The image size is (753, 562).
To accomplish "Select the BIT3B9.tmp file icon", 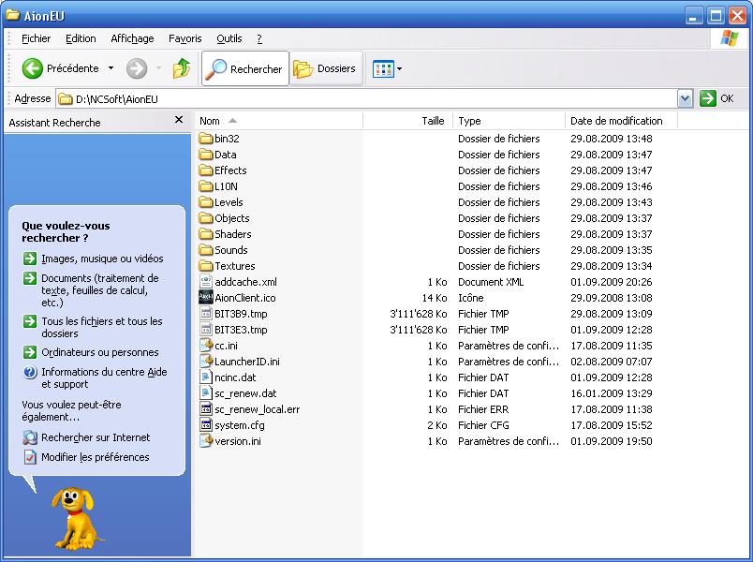I will 206,314.
